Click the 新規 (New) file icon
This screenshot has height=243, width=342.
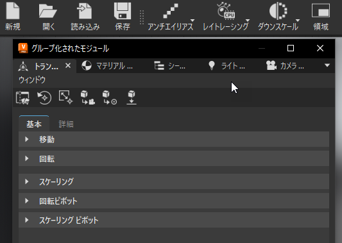coord(13,11)
